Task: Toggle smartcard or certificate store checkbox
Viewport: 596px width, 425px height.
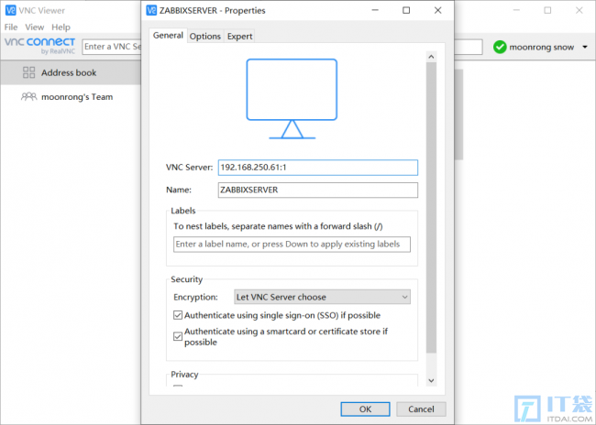Action: [178, 336]
